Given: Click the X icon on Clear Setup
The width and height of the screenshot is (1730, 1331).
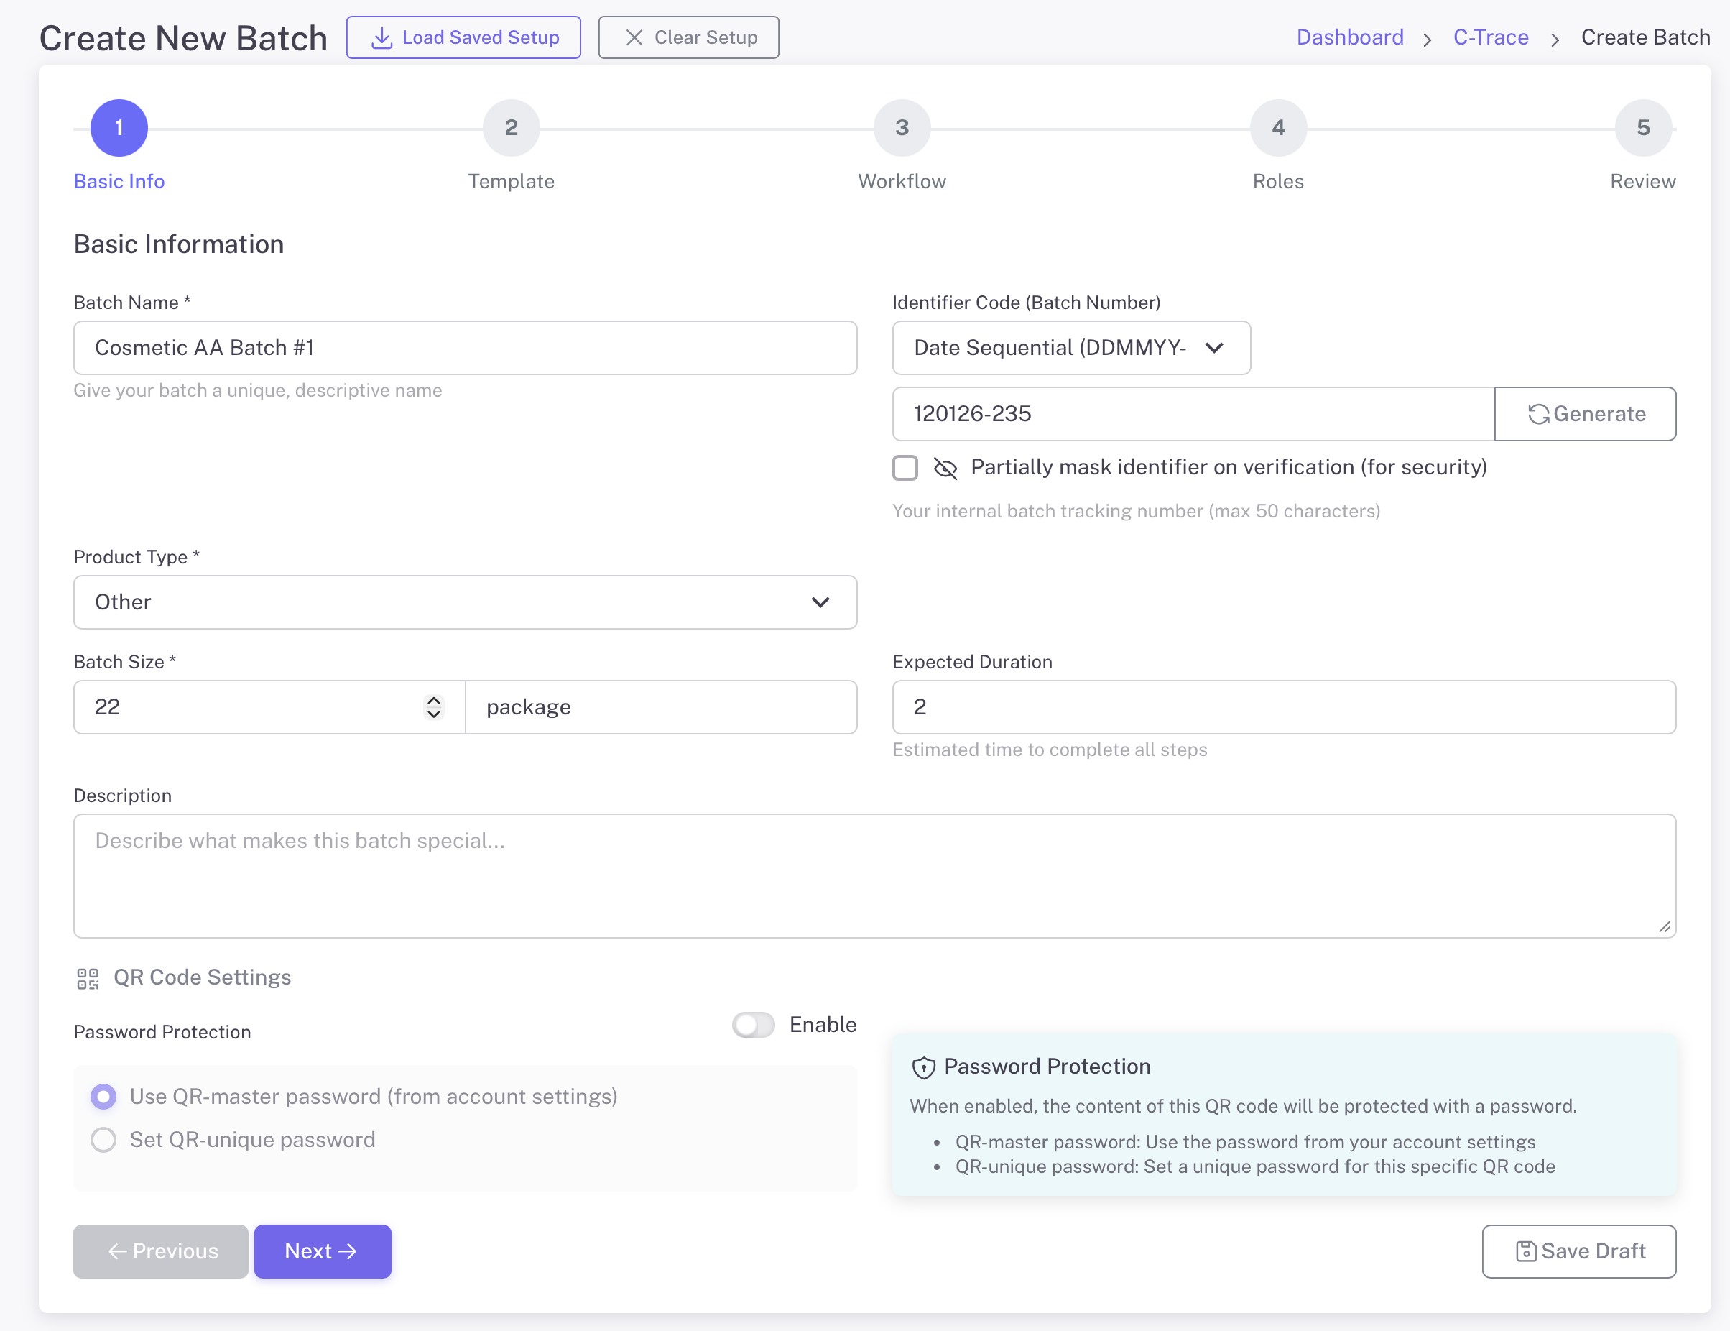Looking at the screenshot, I should [x=634, y=37].
